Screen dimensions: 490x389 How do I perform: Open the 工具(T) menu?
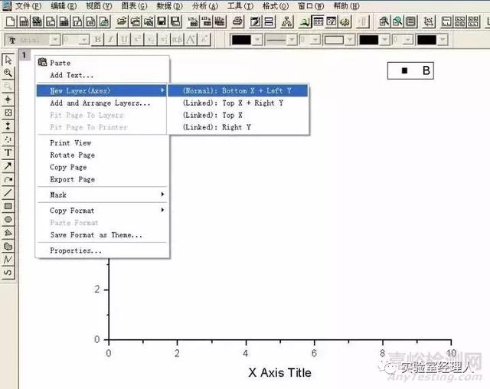pyautogui.click(x=240, y=5)
